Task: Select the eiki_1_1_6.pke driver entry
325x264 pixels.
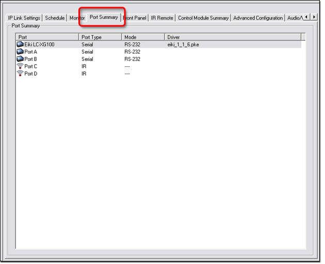Action: pyautogui.click(x=183, y=45)
